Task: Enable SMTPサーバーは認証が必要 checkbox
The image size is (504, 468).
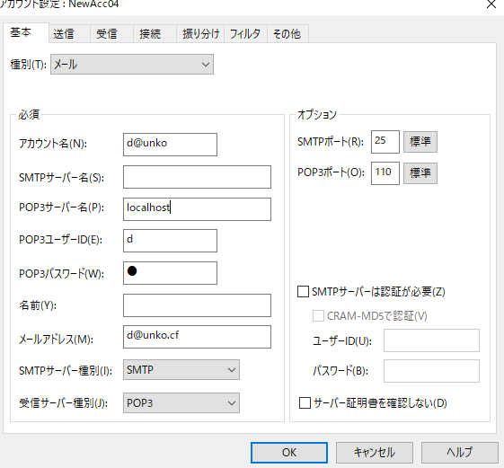Action: [x=303, y=292]
